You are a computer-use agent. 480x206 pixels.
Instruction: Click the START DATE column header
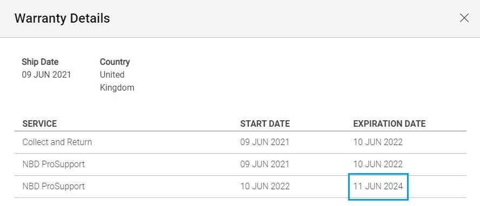click(265, 123)
